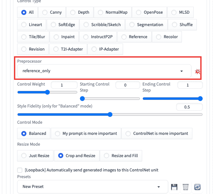Click the Ending Control Step value field

pyautogui.click(x=190, y=85)
